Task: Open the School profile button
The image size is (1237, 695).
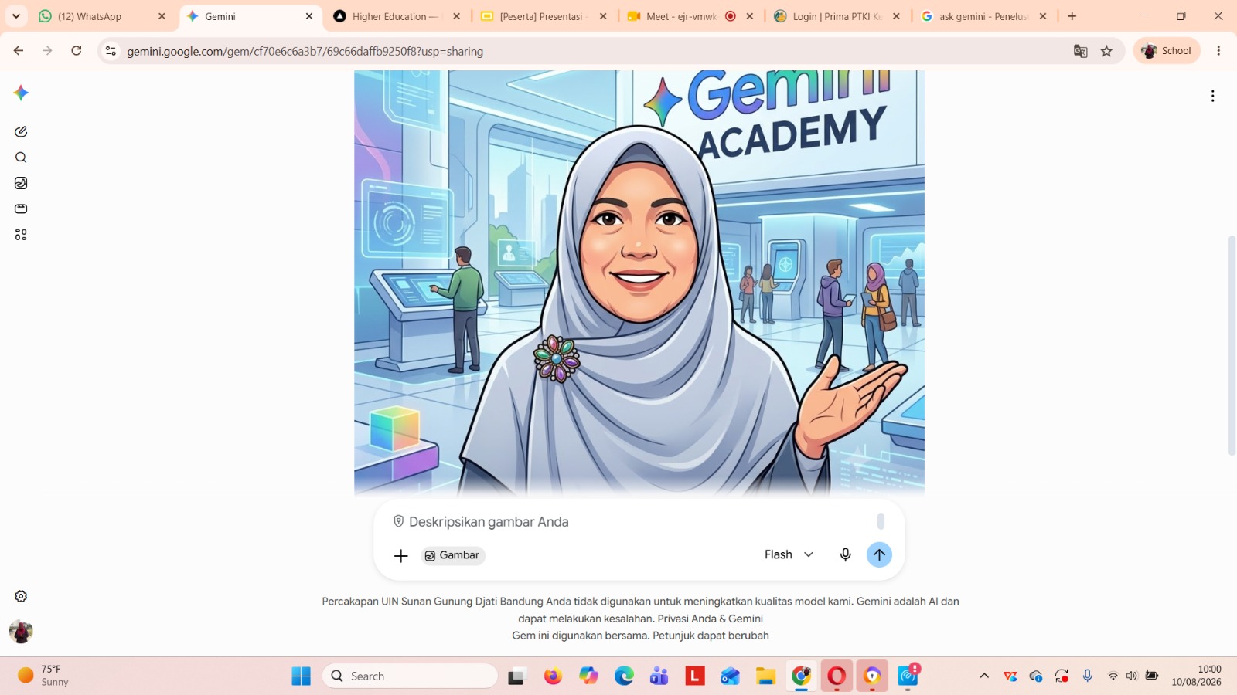Action: pos(1167,51)
